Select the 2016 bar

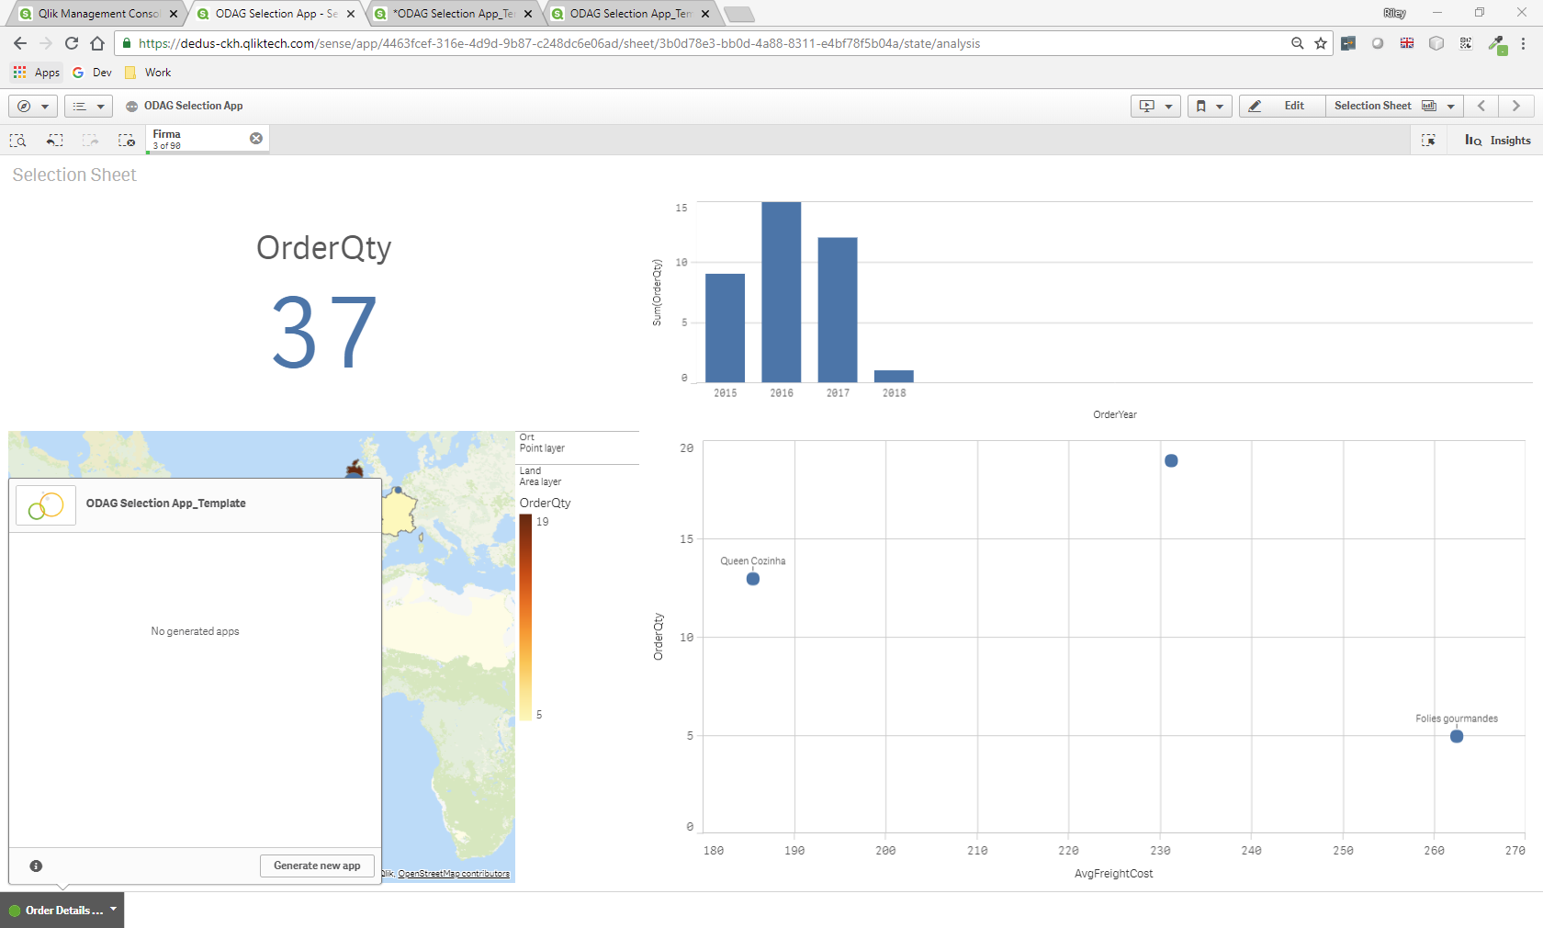(x=782, y=292)
